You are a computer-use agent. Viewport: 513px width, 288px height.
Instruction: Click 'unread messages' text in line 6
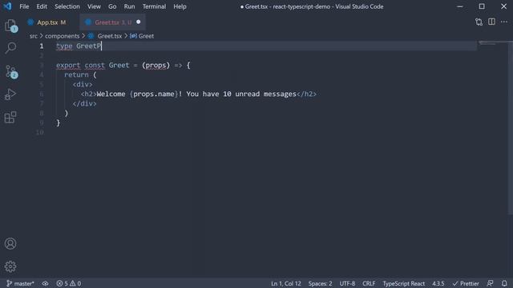265,94
